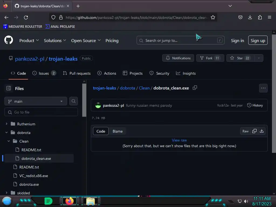Open MEDIAFIRE ROULETTER bookmark
This screenshot has height=207, width=276.
23,27
